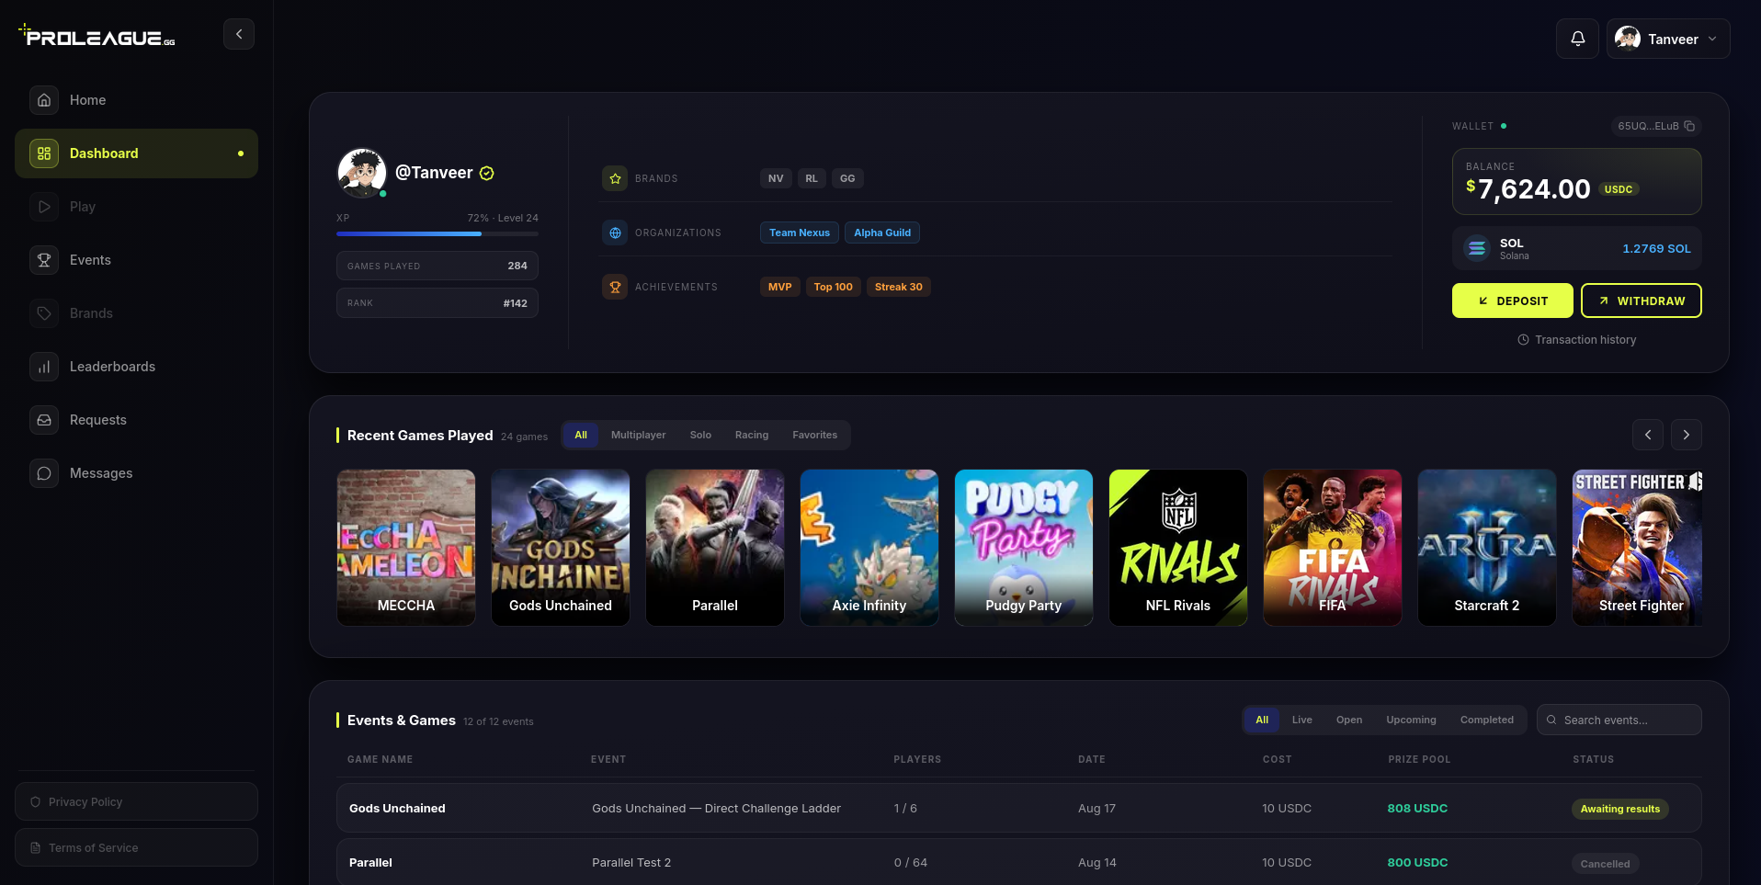Open the Team Nexus organization tag
Viewport: 1761px width, 885px height.
tap(800, 233)
